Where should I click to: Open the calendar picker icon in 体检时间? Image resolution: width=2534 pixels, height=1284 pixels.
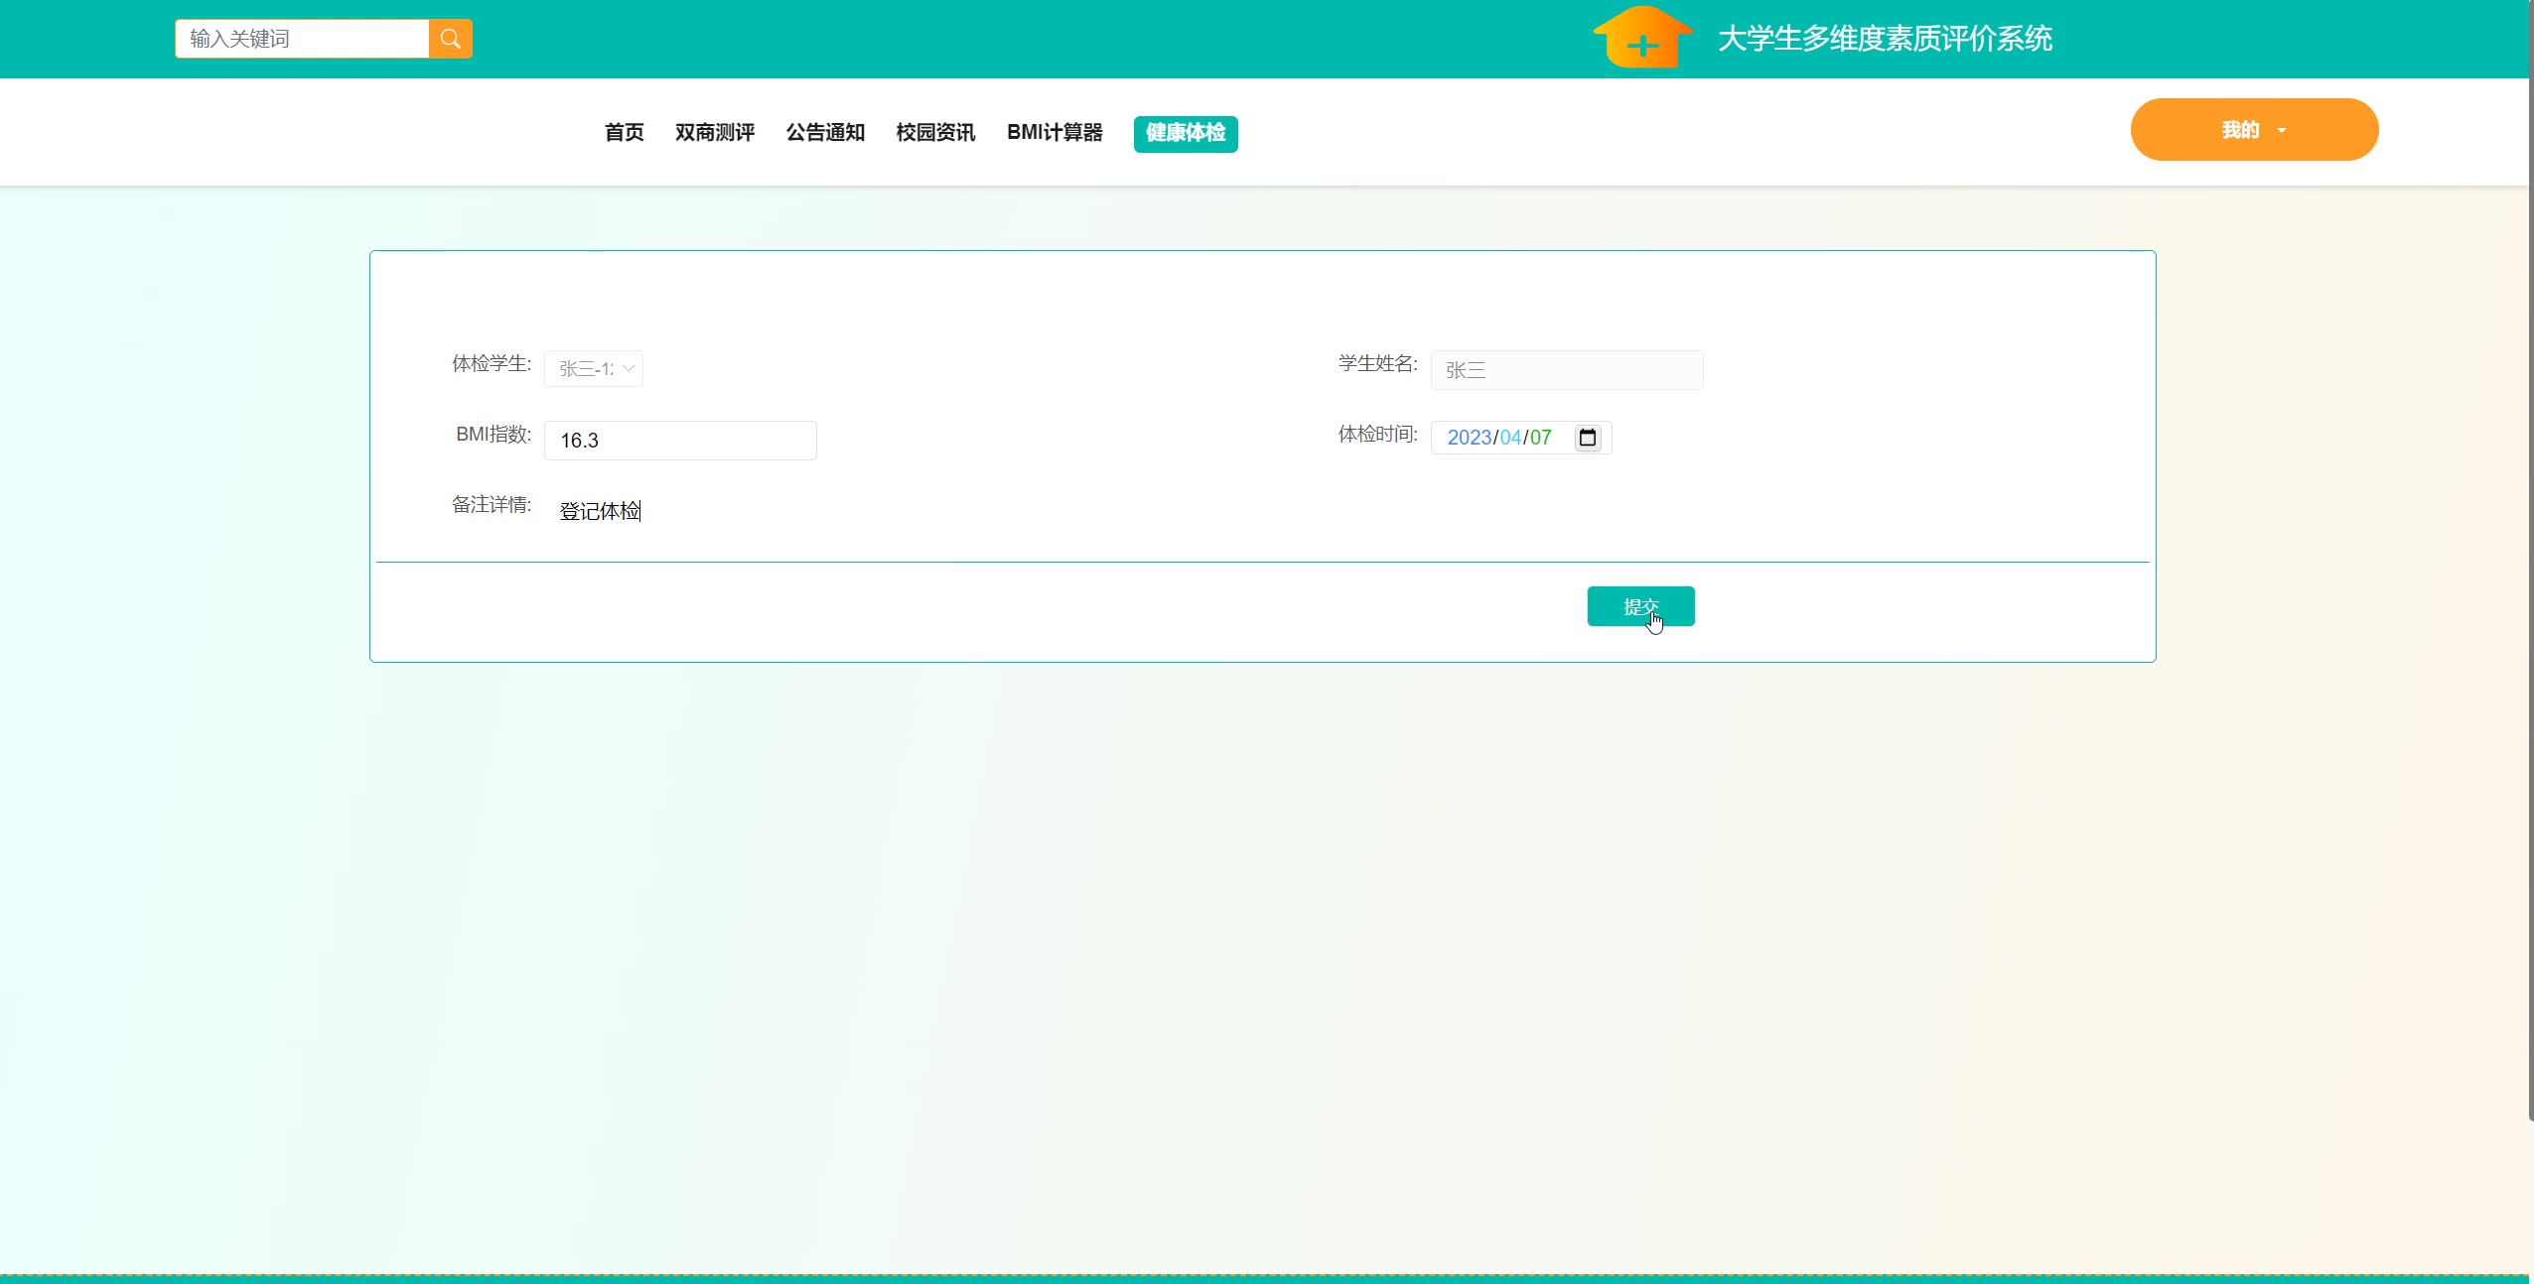1588,438
